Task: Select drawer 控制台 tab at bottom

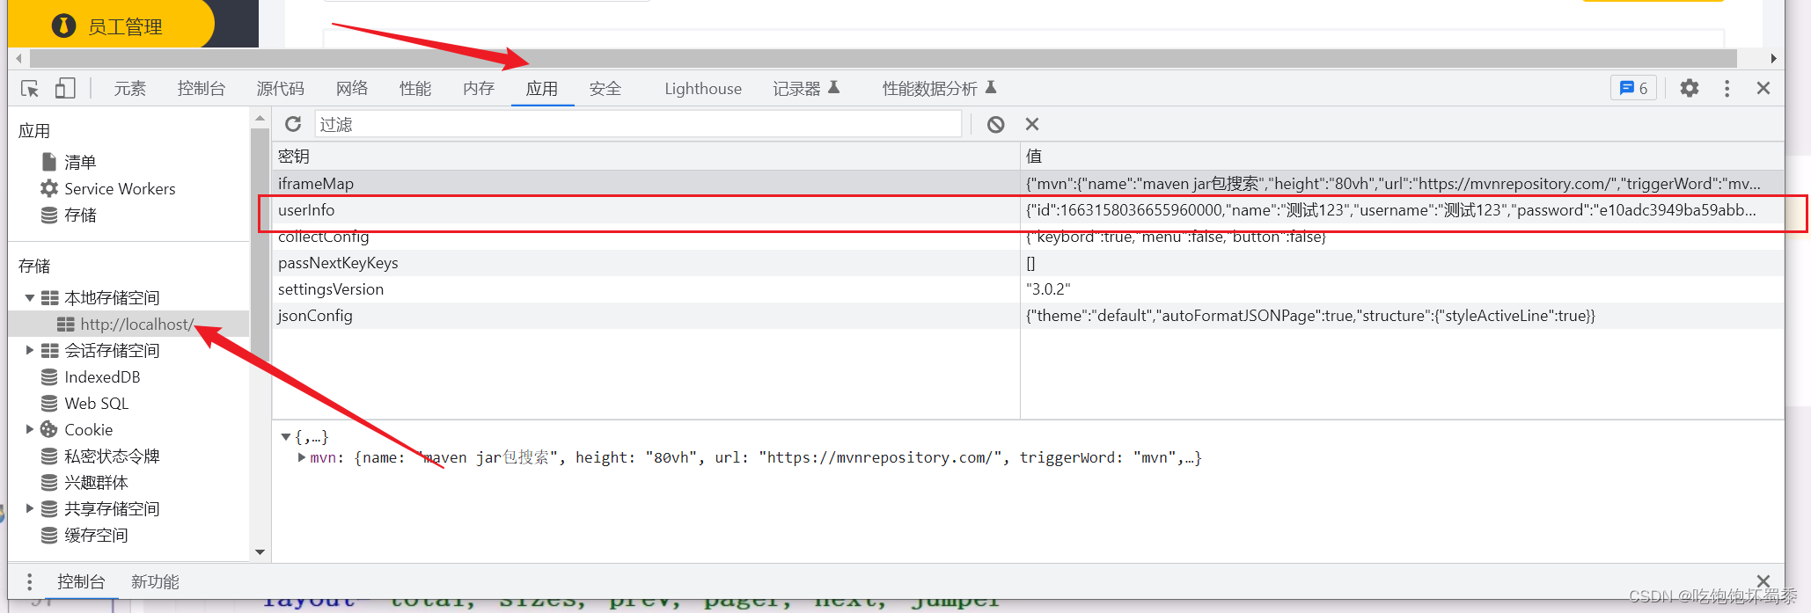Action: [81, 581]
